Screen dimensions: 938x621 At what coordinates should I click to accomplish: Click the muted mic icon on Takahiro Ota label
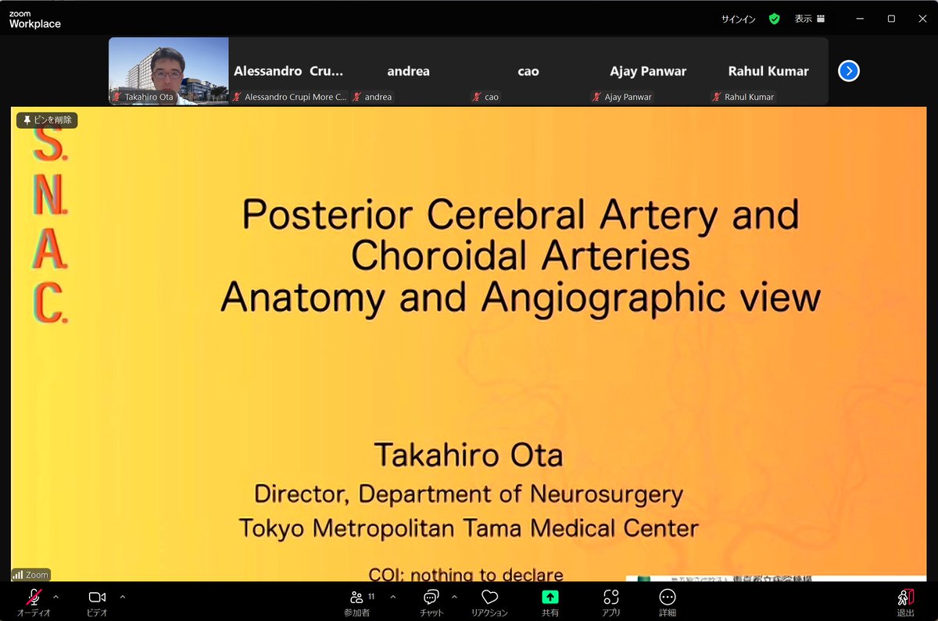coord(116,97)
